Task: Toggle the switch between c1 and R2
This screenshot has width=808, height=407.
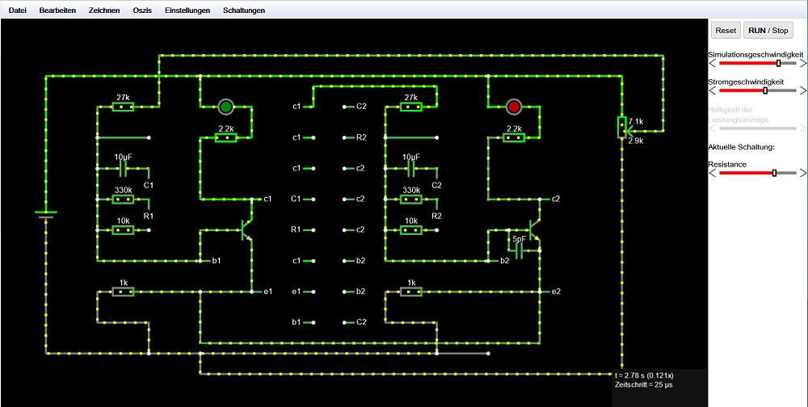Action: pos(329,138)
